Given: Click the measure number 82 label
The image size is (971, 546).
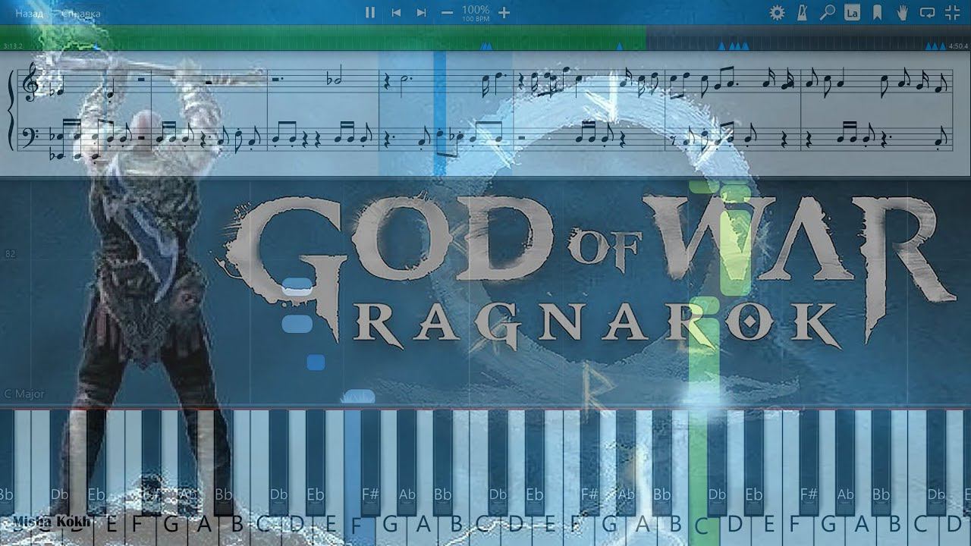Looking at the screenshot, I should pos(10,254).
